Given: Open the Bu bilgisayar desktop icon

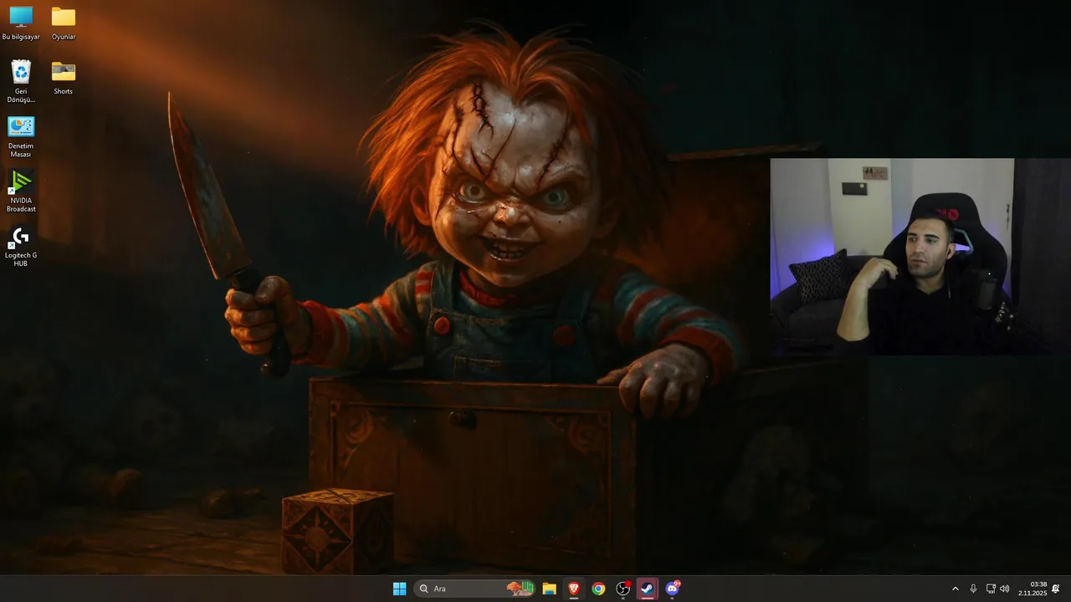Looking at the screenshot, I should click(x=21, y=23).
